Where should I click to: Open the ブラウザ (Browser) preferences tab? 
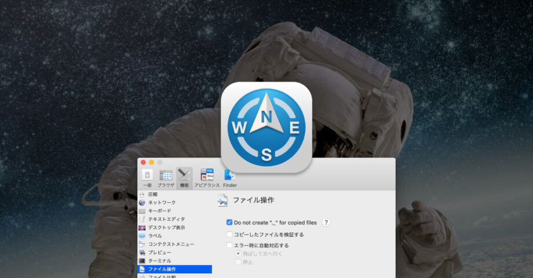[166, 178]
